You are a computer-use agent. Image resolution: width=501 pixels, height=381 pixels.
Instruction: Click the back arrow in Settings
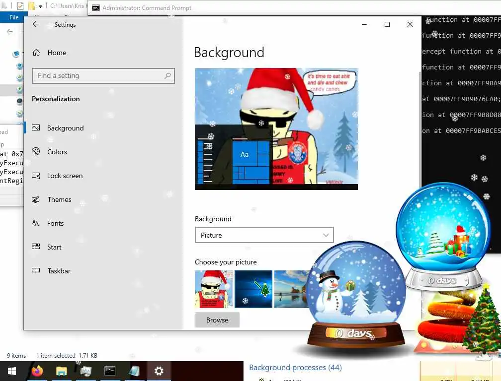tap(36, 24)
